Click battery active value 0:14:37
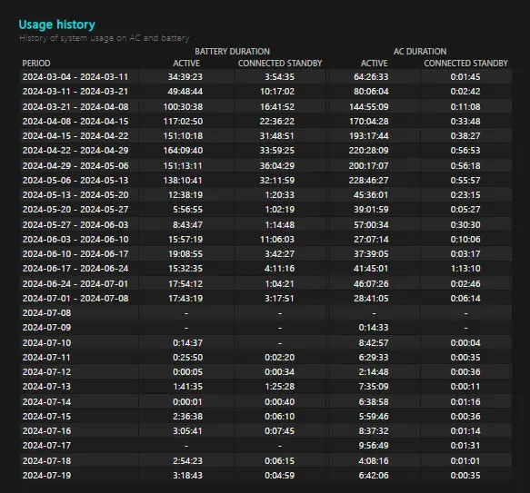This screenshot has width=530, height=493. click(x=187, y=343)
